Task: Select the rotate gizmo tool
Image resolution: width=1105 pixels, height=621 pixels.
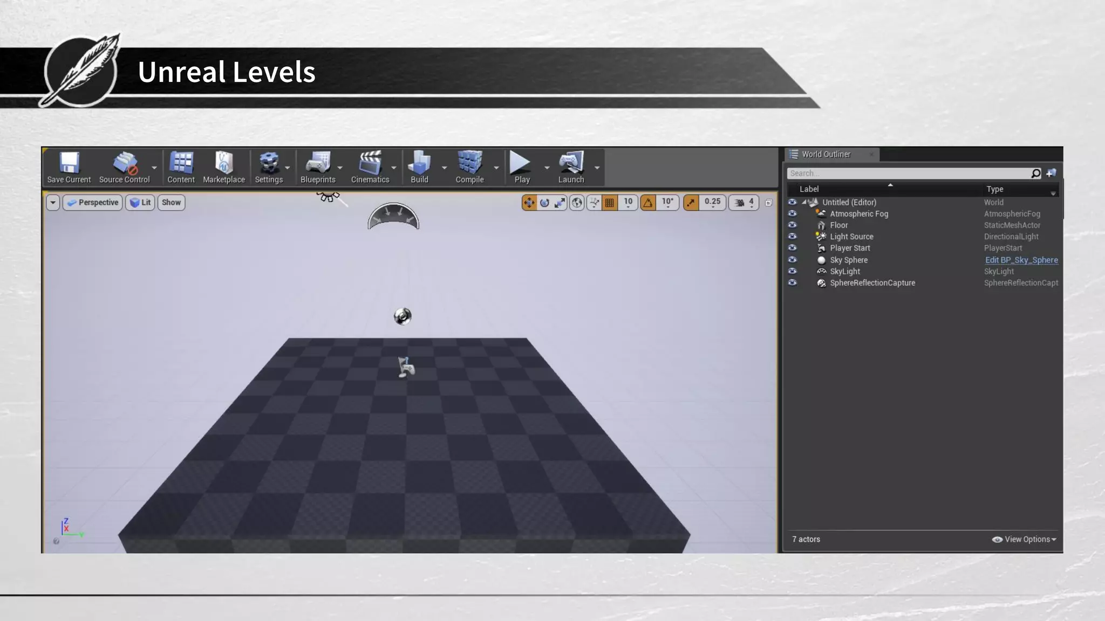Action: tap(544, 203)
